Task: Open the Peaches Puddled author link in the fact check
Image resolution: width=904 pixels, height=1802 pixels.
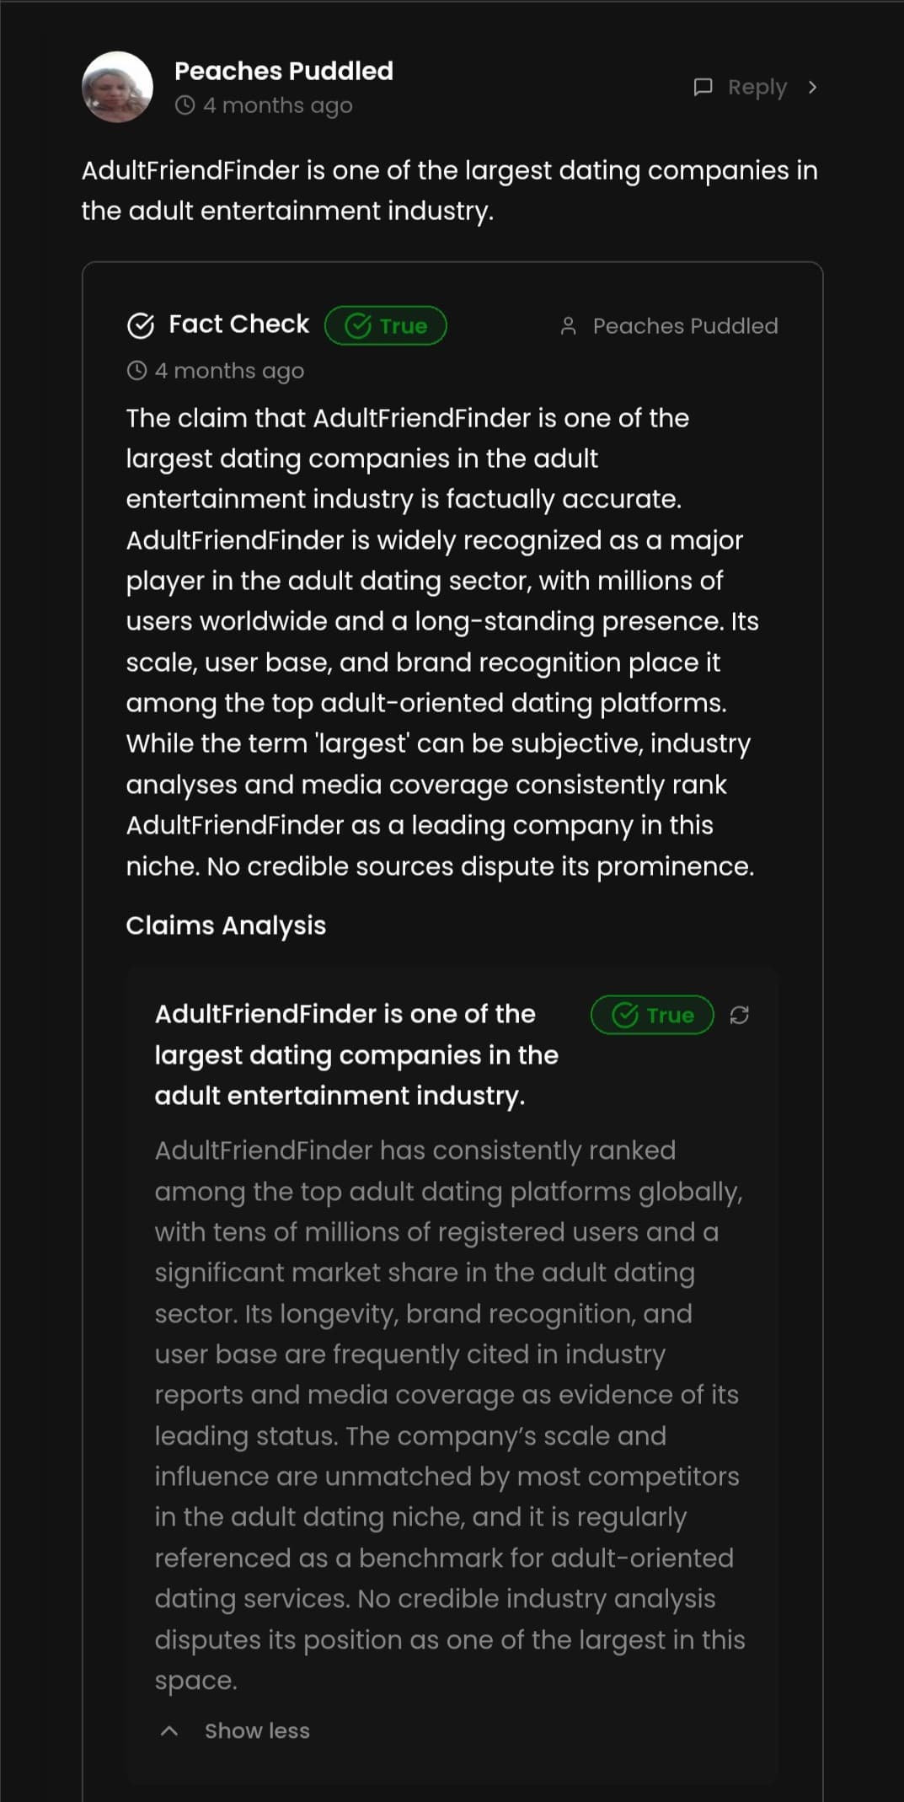Action: pyautogui.click(x=685, y=326)
